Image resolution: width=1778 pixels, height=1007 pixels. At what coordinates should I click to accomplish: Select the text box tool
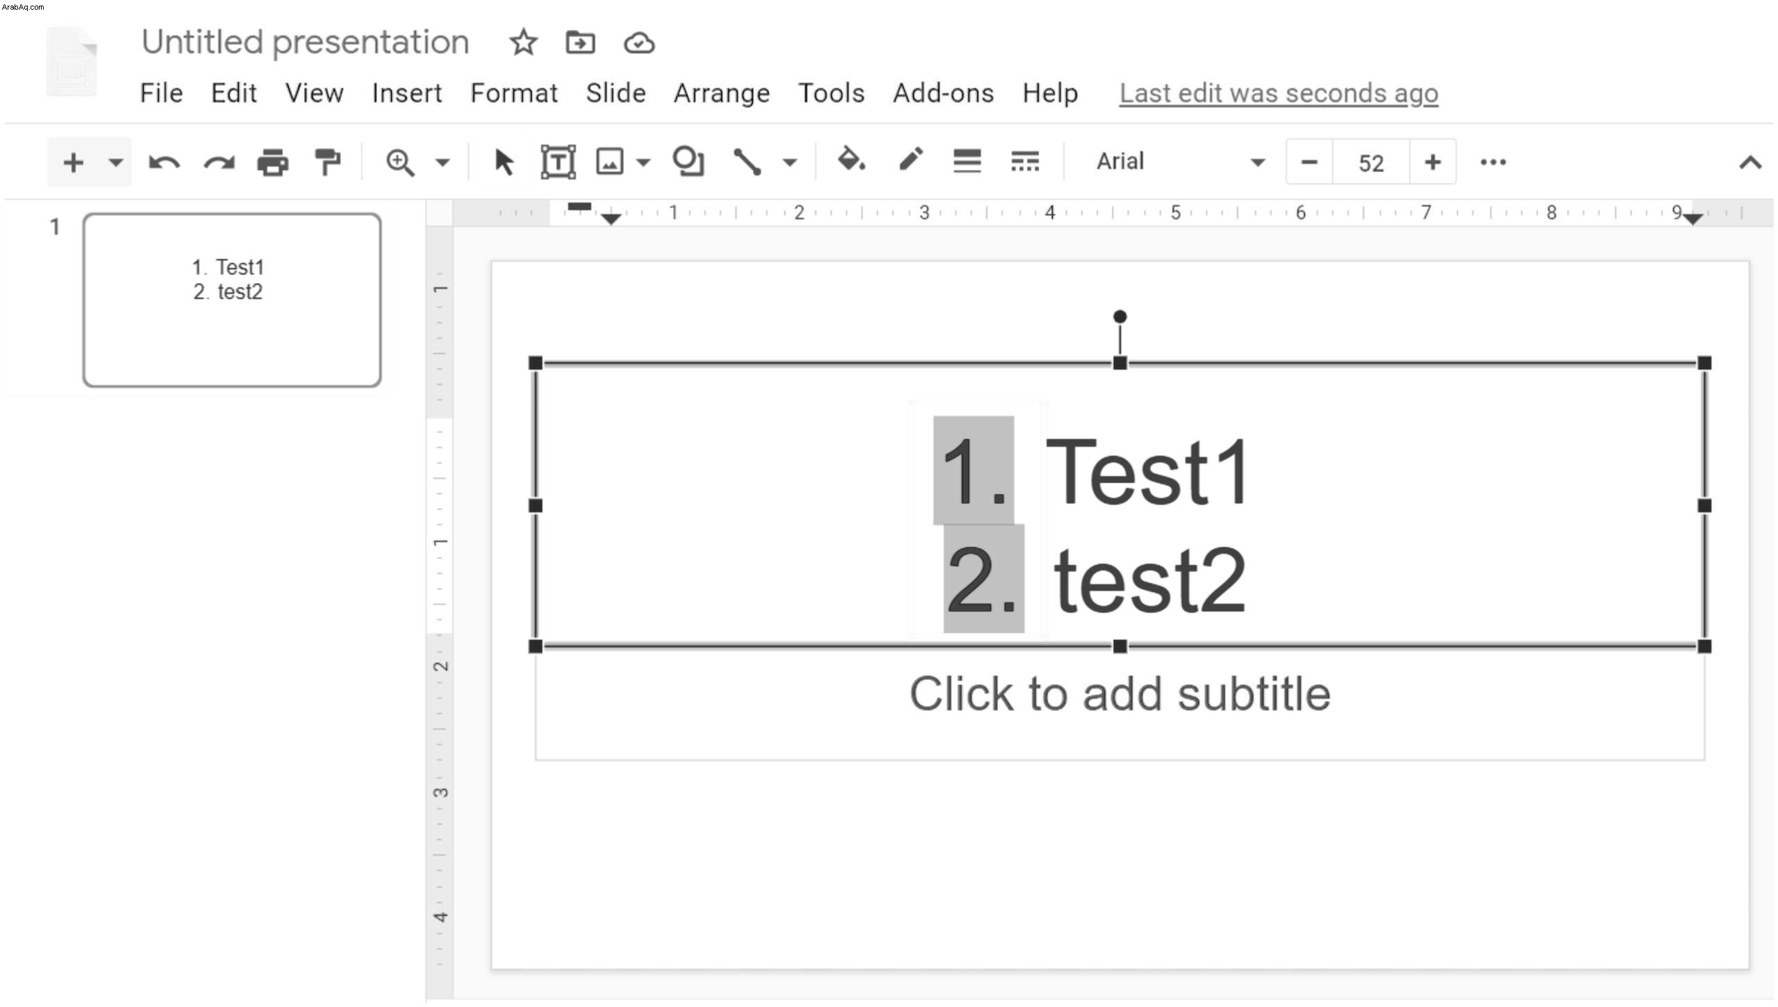tap(558, 162)
